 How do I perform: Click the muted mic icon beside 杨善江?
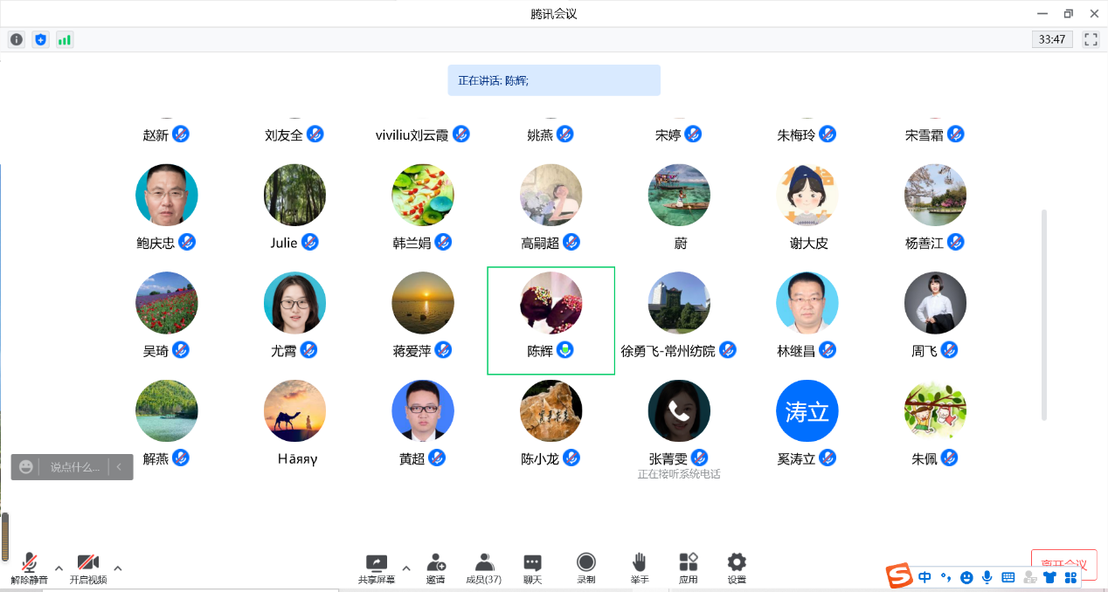(956, 242)
